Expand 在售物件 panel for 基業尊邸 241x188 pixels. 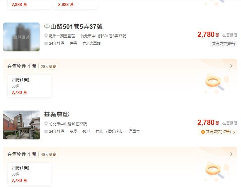232,154
